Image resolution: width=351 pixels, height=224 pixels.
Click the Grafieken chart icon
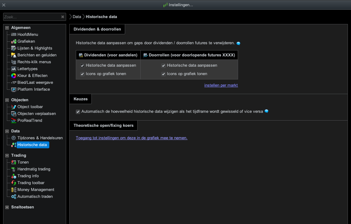14,41
